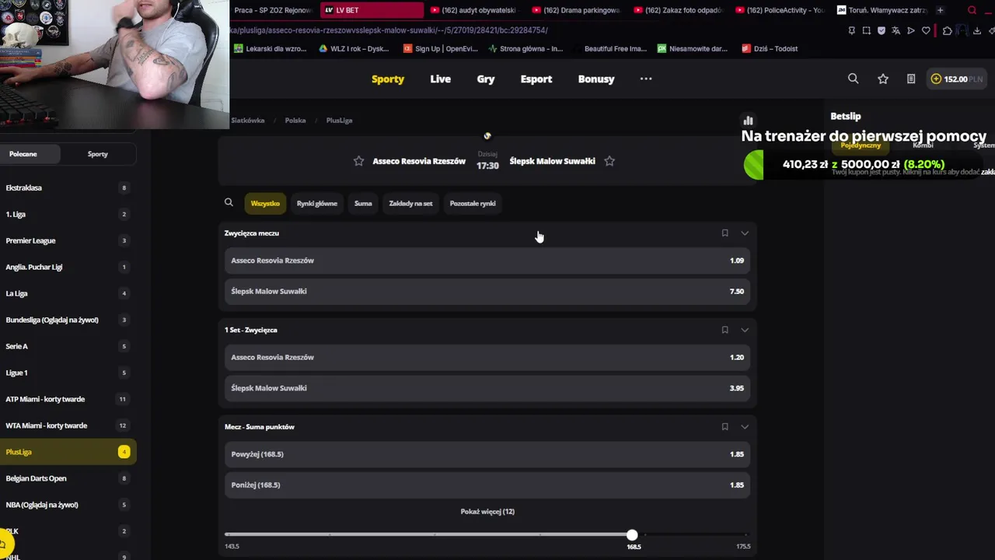
Task: Open NBA (Oglądaj na żywo!) sidebar item
Action: click(x=68, y=505)
